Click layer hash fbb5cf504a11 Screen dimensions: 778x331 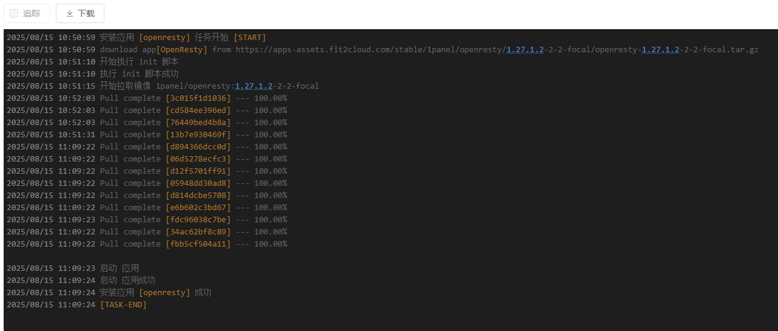(198, 244)
